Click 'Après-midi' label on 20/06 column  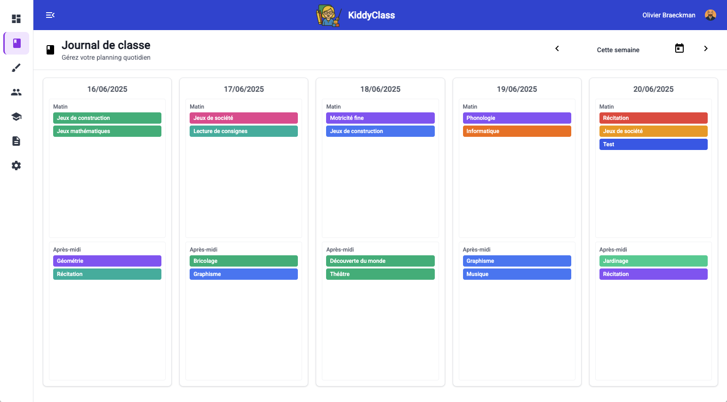click(613, 250)
